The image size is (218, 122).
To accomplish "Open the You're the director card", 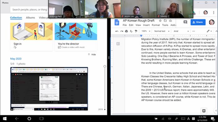I will [76, 37].
